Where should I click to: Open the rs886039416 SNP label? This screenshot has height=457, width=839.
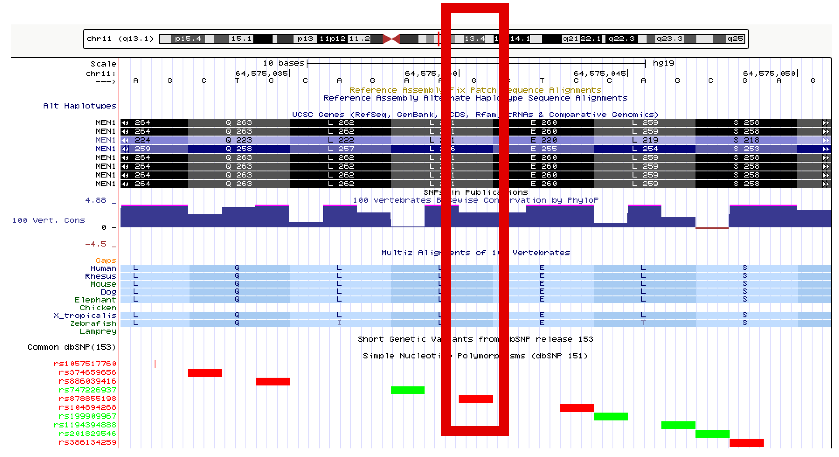tap(88, 381)
